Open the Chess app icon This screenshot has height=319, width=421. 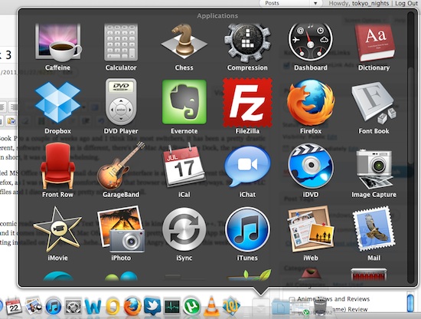(184, 42)
